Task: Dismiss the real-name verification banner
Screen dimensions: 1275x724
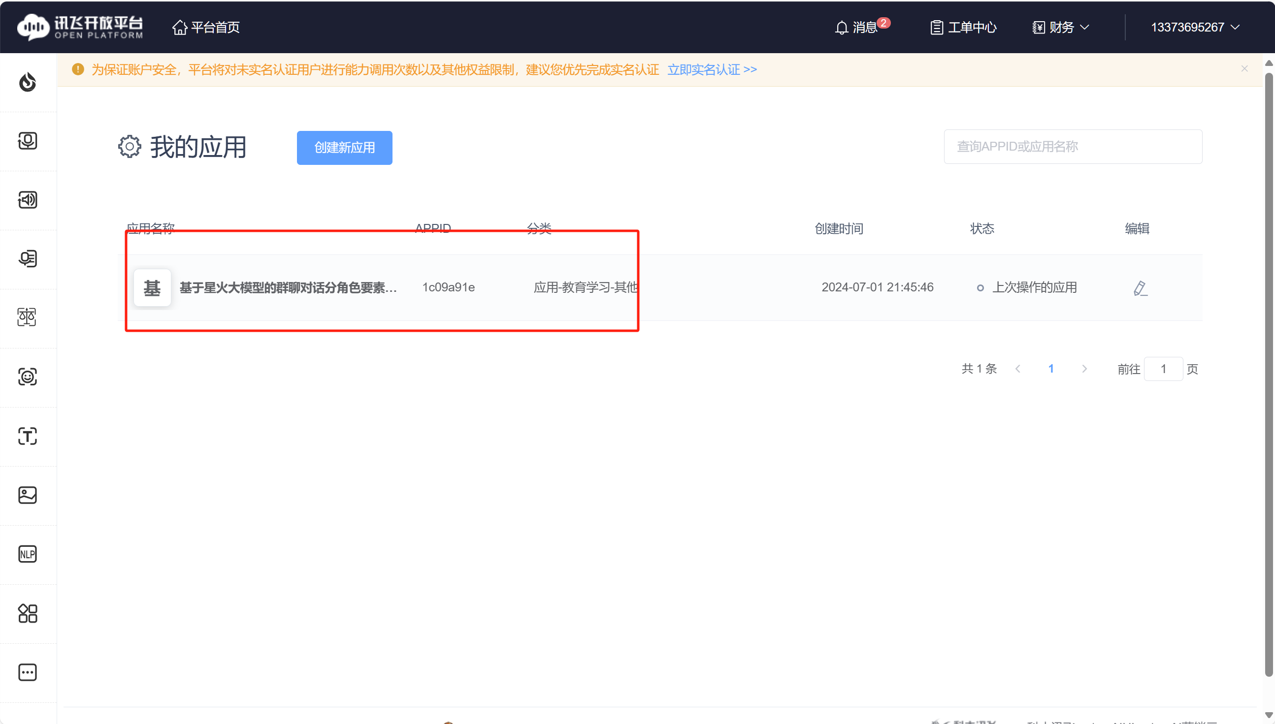Action: pos(1244,68)
